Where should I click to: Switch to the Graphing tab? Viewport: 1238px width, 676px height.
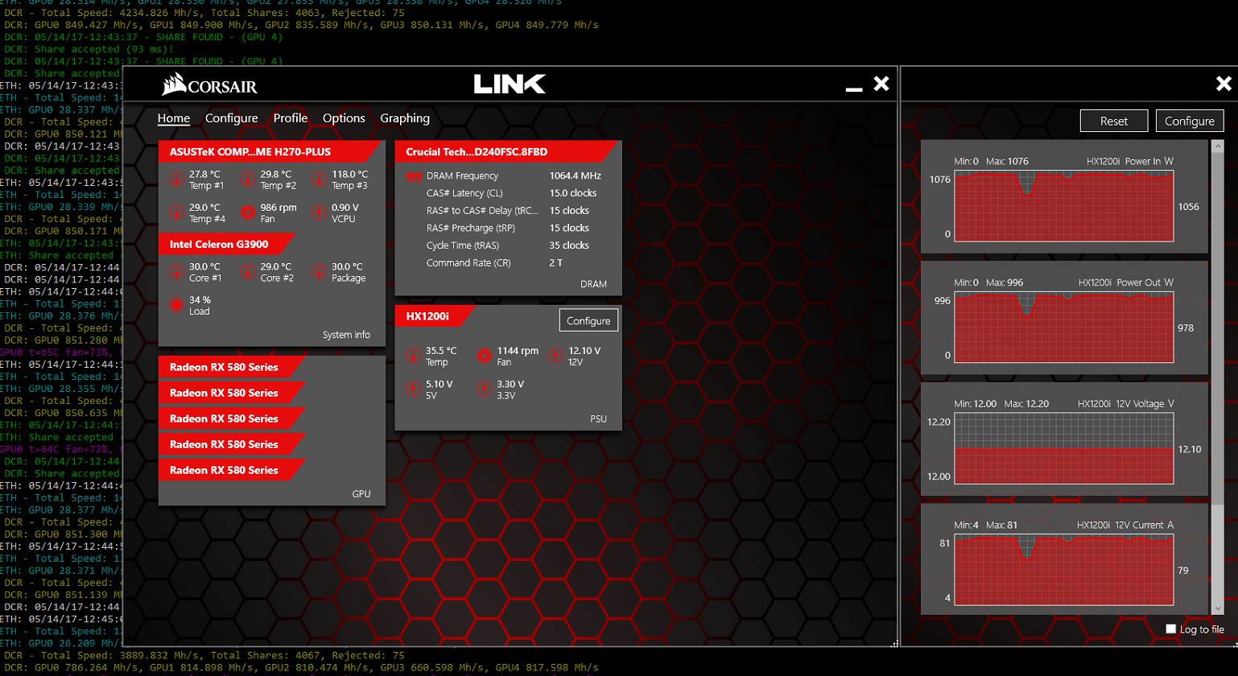[405, 118]
